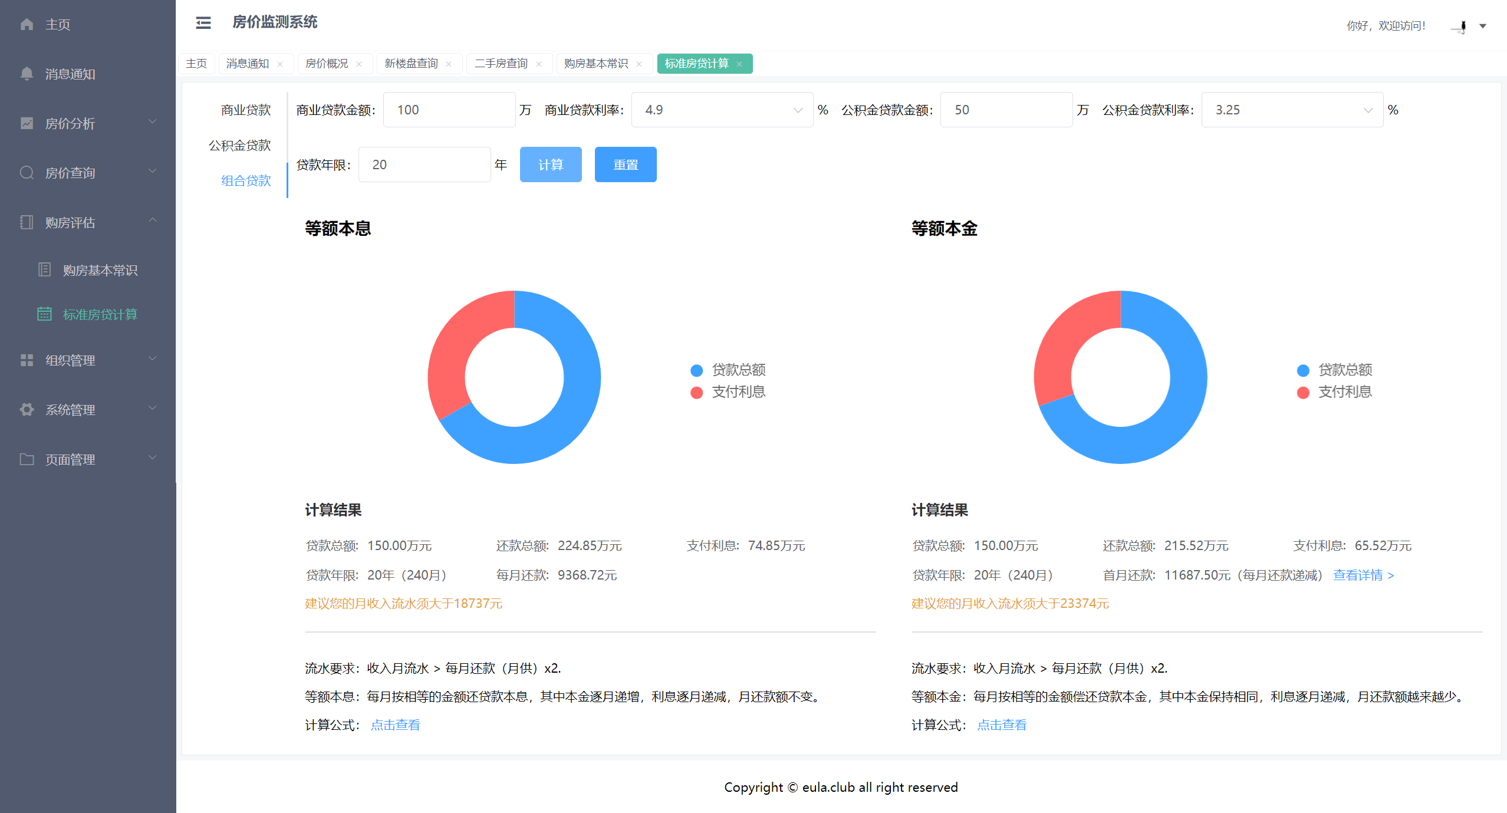Open the 公积金贷款利率 dropdown

click(1292, 110)
